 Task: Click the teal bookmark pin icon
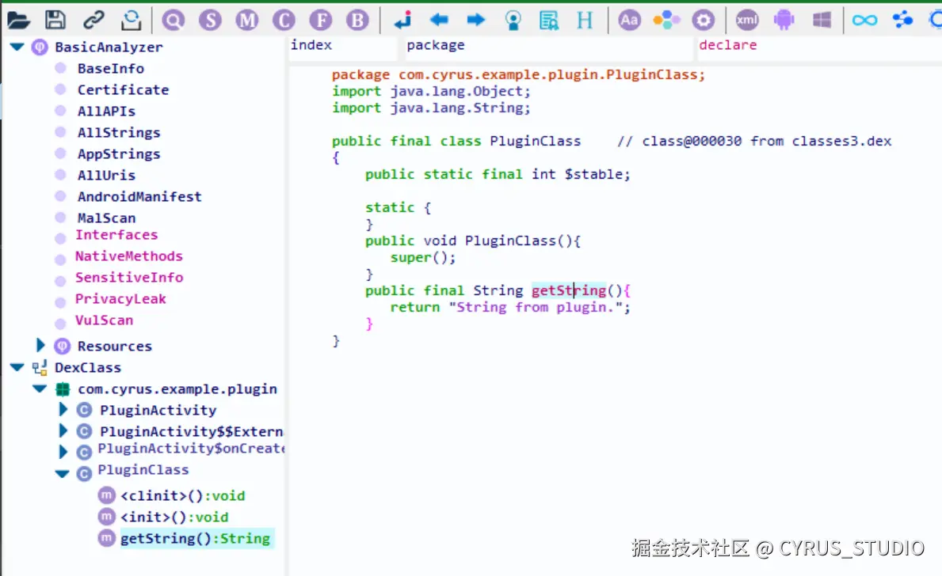pyautogui.click(x=513, y=20)
